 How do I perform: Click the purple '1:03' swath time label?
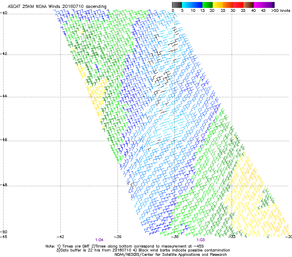200,240
